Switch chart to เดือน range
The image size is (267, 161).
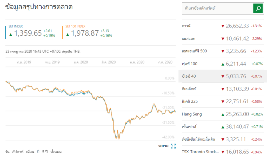(x=30, y=152)
